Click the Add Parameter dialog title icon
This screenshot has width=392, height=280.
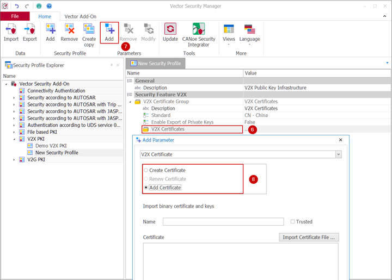click(138, 140)
